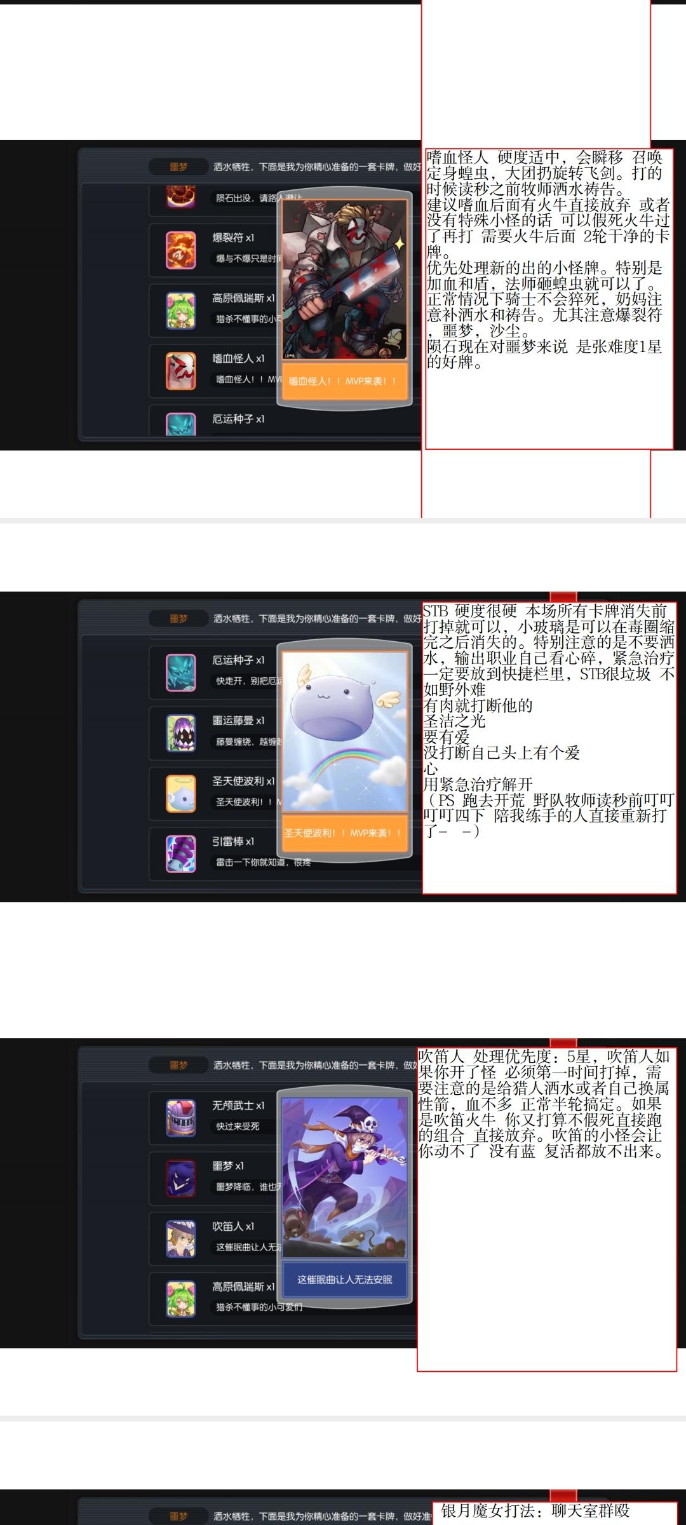The width and height of the screenshot is (686, 1525).
Task: Click the 噩梦降临 description under 噩梦 x1
Action: (249, 1187)
